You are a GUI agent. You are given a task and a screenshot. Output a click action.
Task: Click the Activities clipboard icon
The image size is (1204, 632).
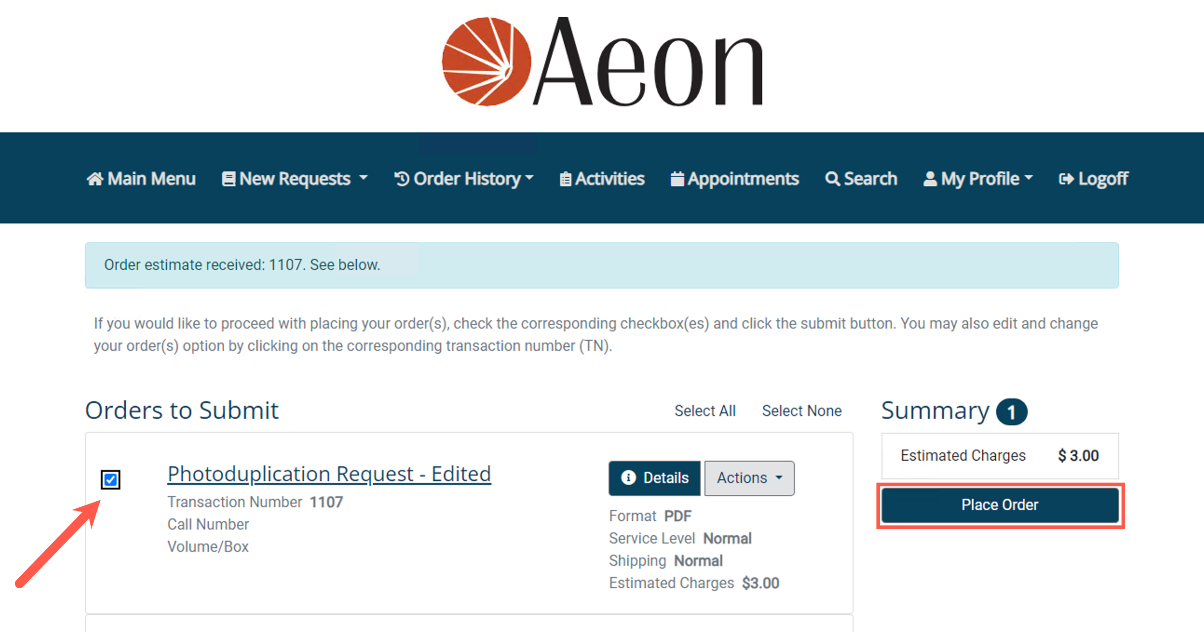[x=565, y=179]
